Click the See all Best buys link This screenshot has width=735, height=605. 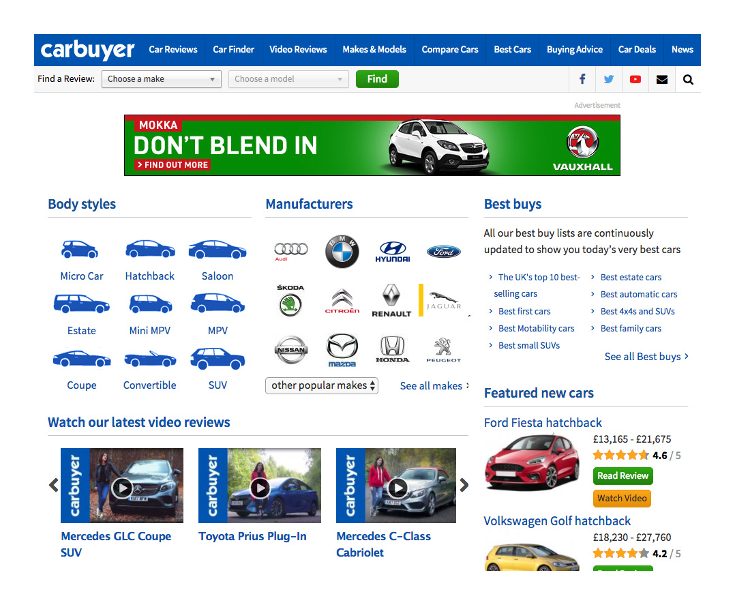646,357
